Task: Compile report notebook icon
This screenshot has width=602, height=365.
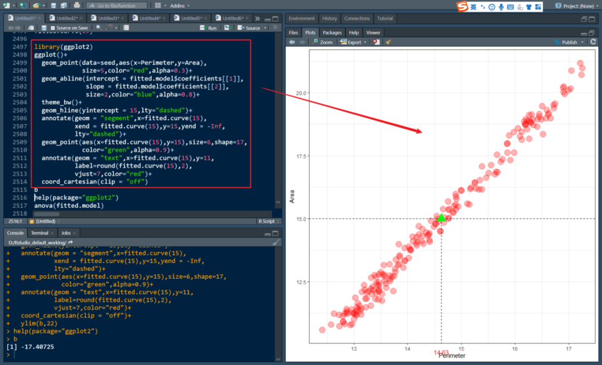Action: (126, 28)
